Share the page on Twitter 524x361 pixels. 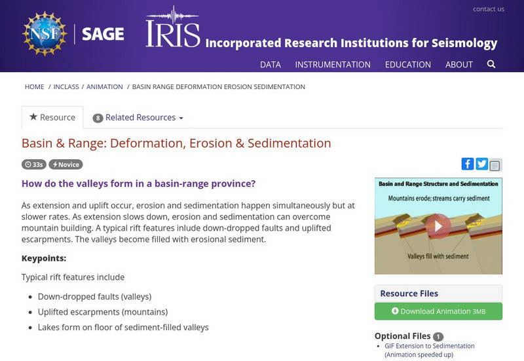(481, 164)
